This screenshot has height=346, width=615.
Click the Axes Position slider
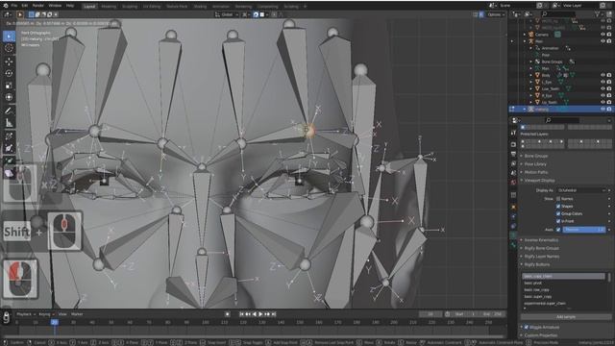(584, 230)
